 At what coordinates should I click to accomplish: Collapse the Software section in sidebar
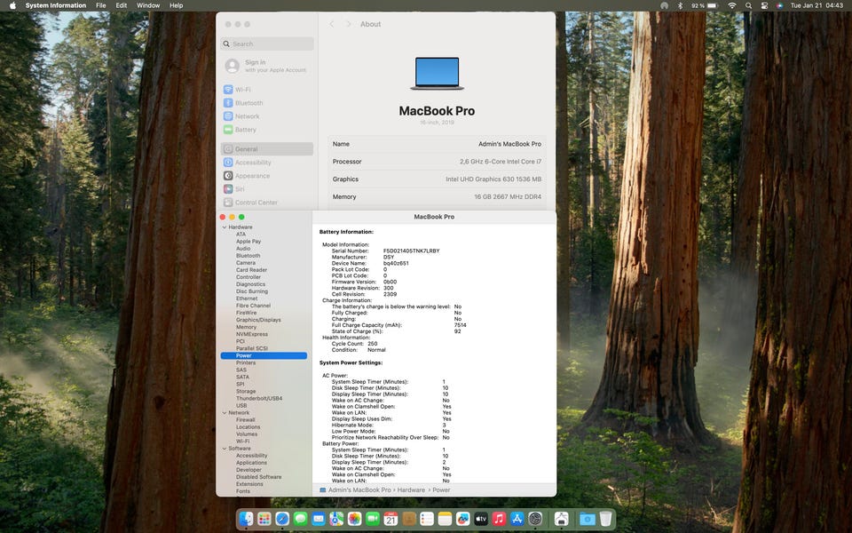[225, 449]
